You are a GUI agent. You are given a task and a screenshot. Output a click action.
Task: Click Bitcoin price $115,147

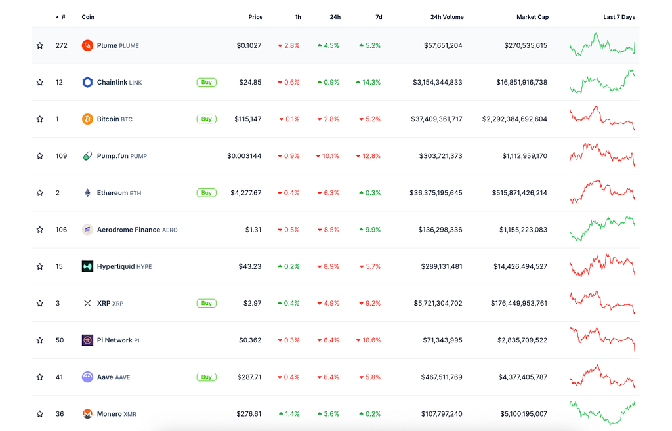(247, 119)
